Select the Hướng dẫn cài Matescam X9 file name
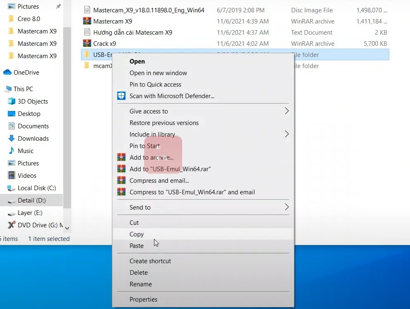The image size is (410, 309). tap(133, 33)
